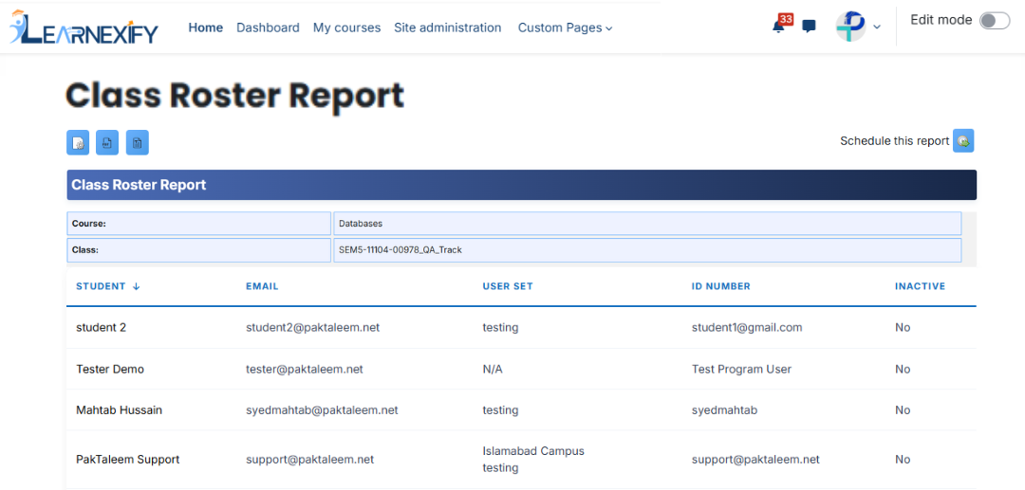Export the report as PDF

tap(107, 142)
